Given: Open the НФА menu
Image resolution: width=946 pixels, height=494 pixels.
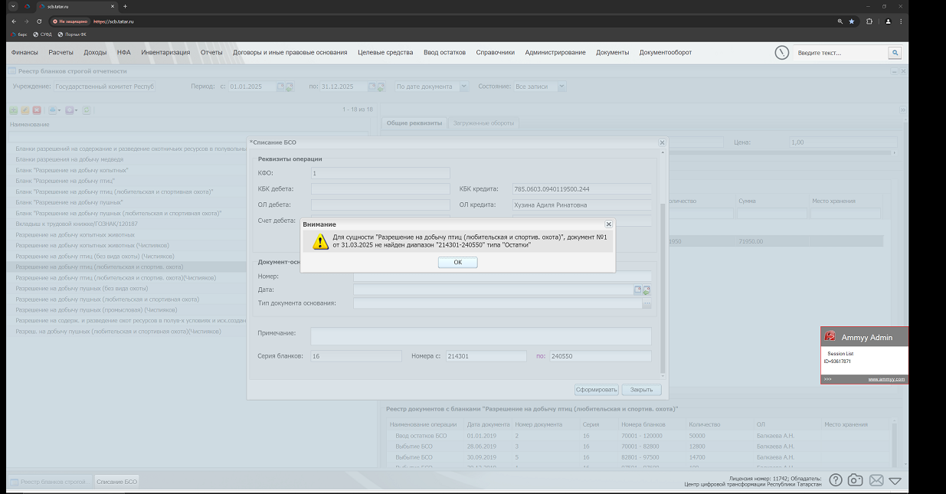Looking at the screenshot, I should pos(124,52).
